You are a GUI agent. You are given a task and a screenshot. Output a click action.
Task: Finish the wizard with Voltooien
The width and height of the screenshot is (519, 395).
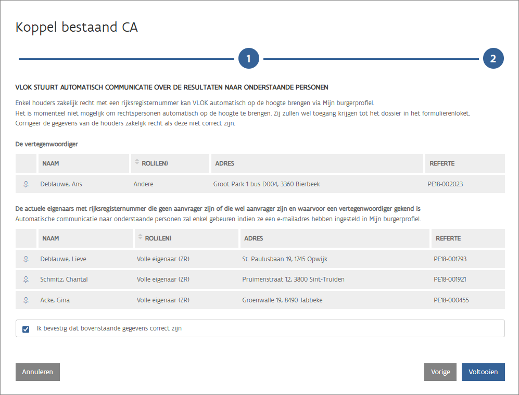point(483,372)
